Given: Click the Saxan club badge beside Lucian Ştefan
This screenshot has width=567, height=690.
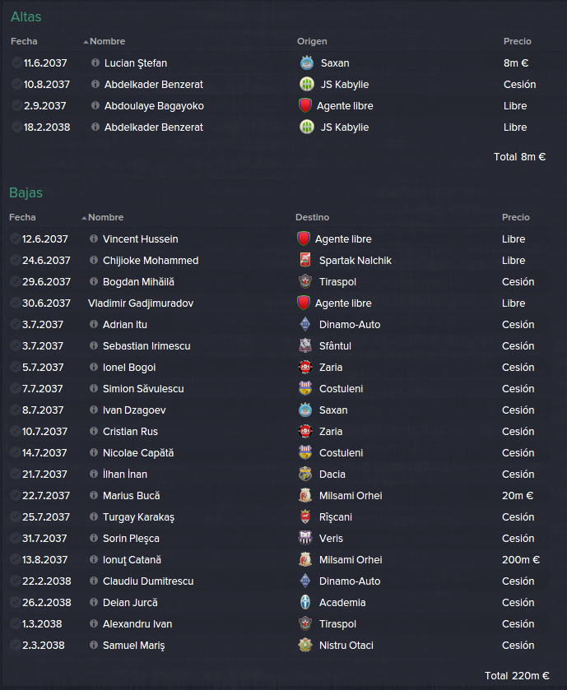Looking at the screenshot, I should pyautogui.click(x=307, y=63).
